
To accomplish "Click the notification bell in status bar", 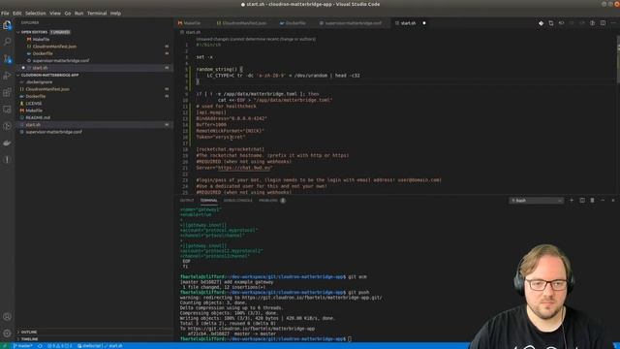I will coord(615,346).
